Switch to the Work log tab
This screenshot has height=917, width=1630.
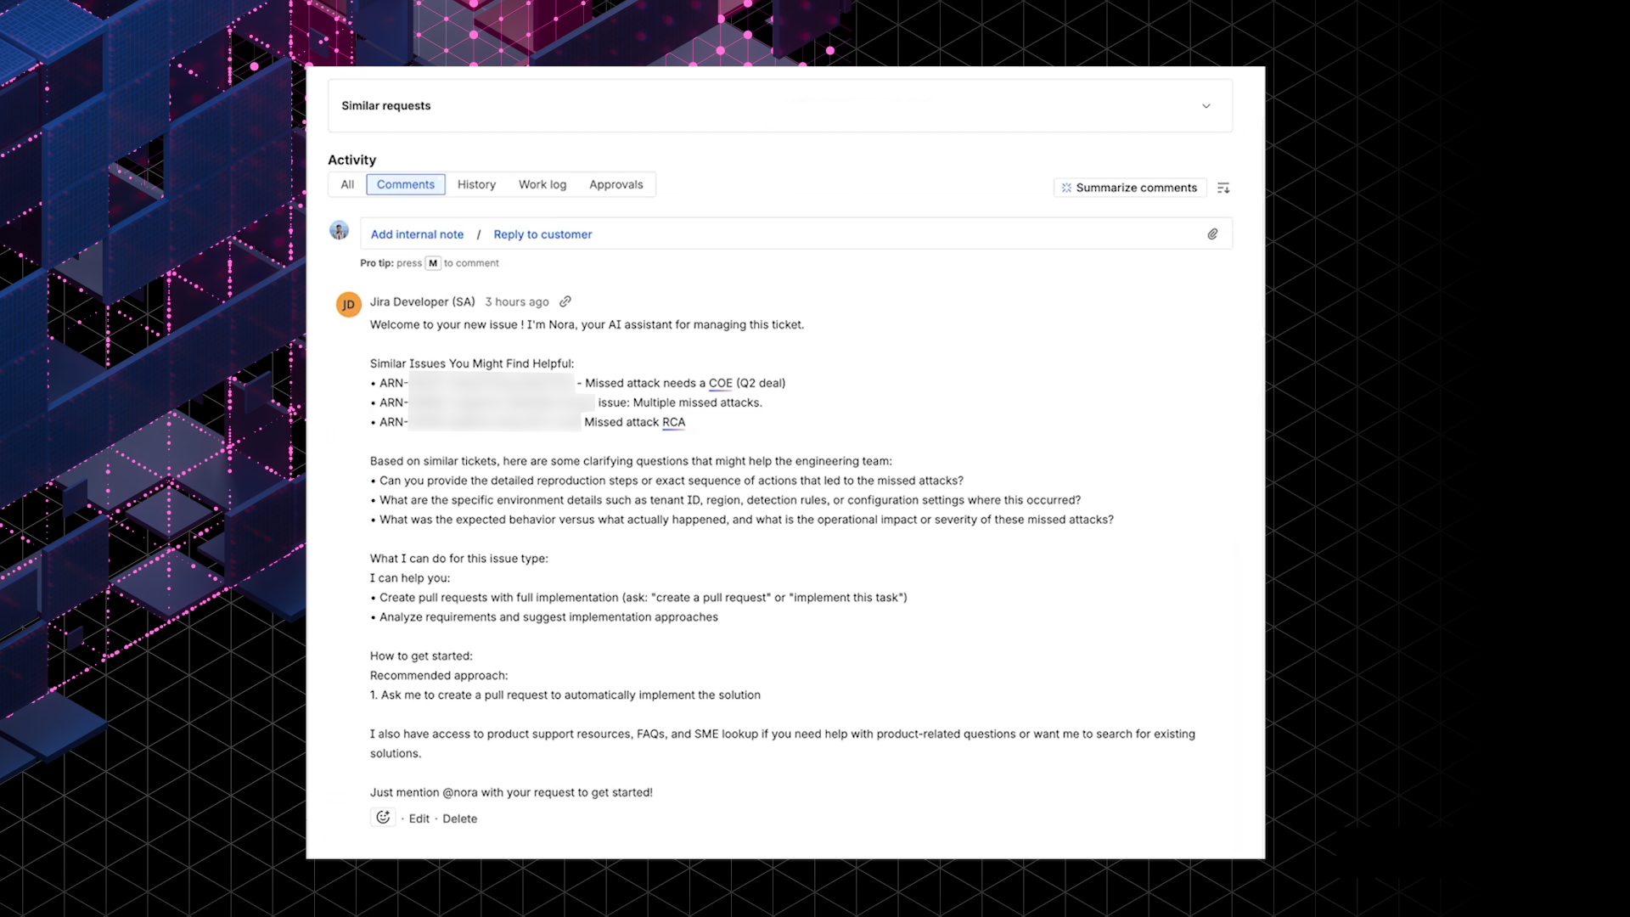tap(542, 184)
